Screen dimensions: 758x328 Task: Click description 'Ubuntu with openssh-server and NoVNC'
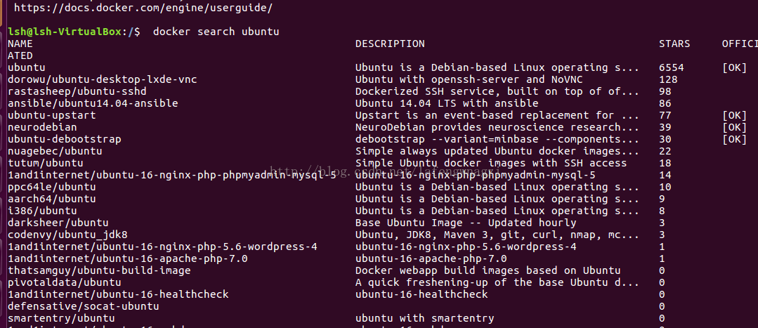click(x=469, y=79)
